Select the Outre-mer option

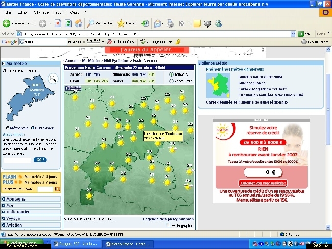point(33,128)
